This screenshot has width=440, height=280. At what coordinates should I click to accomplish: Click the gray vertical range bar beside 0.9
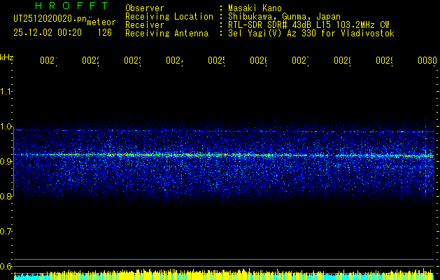(x=13, y=163)
